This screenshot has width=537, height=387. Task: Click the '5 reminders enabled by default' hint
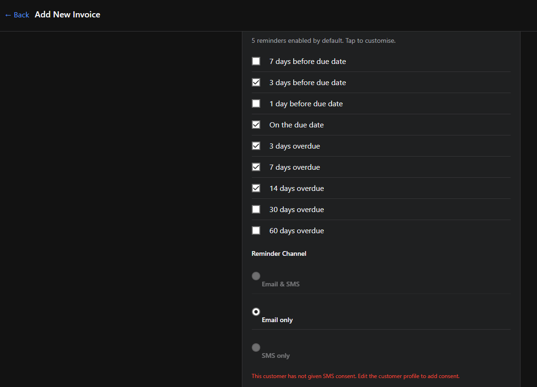[x=324, y=41]
